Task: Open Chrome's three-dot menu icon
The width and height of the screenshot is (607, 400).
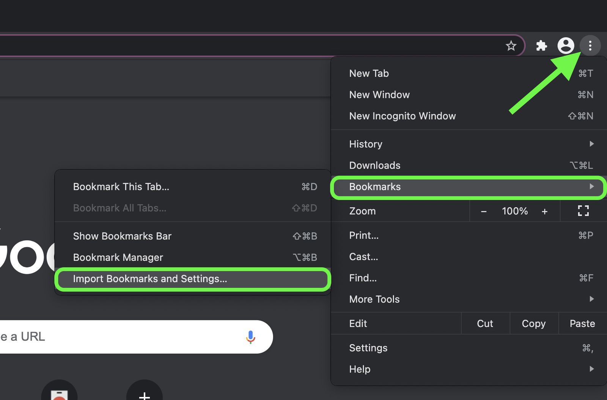Action: pos(590,45)
